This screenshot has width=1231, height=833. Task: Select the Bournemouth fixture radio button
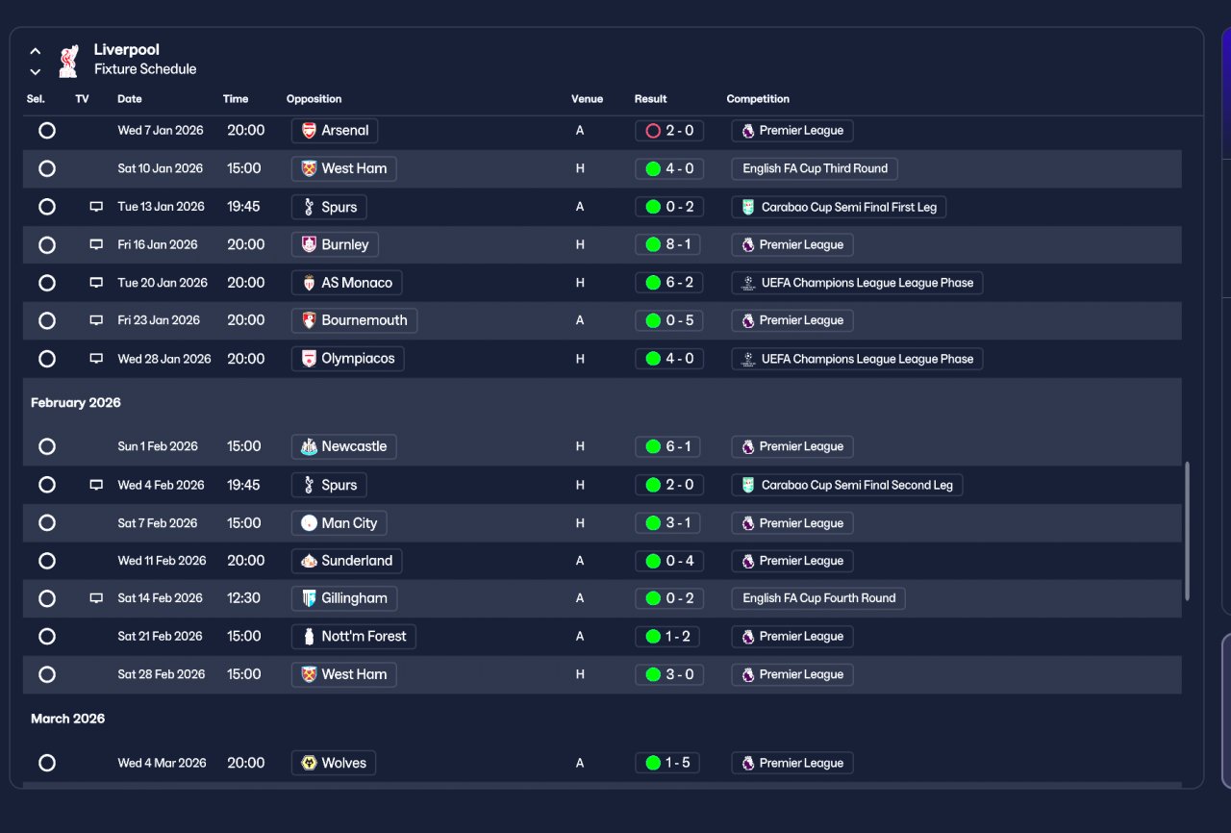point(47,320)
